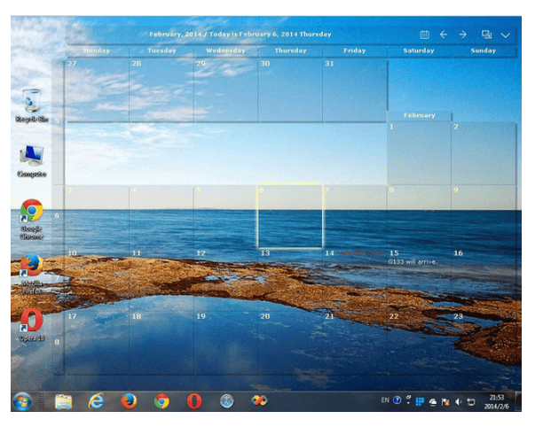Click the overlapping screens icon in calendar header
The width and height of the screenshot is (535, 427).
point(486,35)
